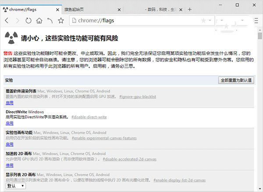Open the #ignore-gpu-blacklist anchor link
263x192 pixels.
click(138, 96)
